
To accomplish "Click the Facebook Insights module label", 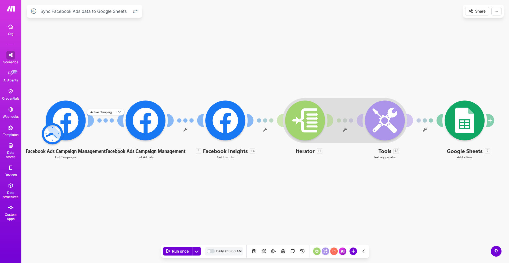I will point(225,151).
